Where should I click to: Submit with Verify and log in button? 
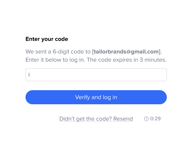pyautogui.click(x=96, y=97)
